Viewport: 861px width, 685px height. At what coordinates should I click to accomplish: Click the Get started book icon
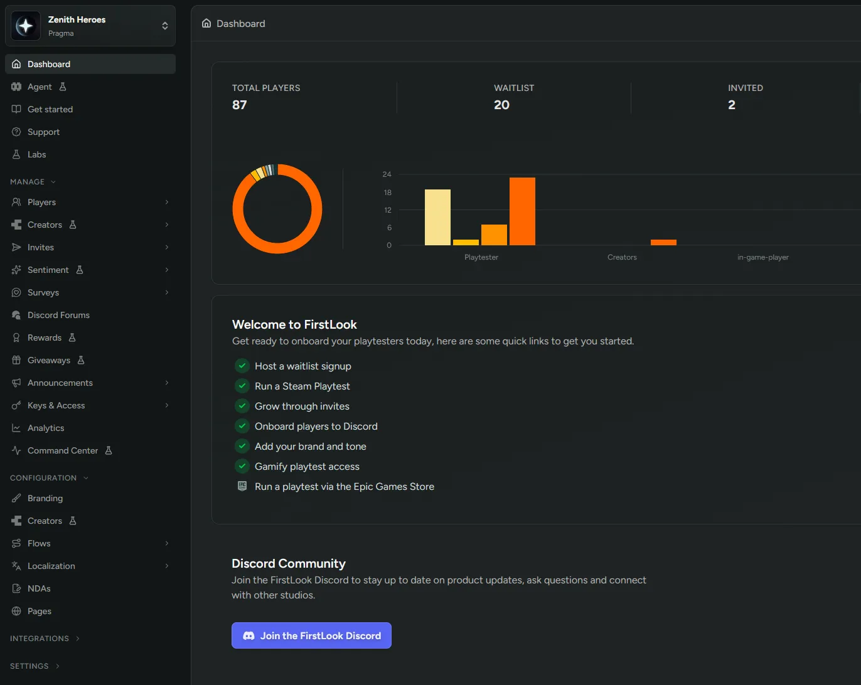click(x=16, y=109)
